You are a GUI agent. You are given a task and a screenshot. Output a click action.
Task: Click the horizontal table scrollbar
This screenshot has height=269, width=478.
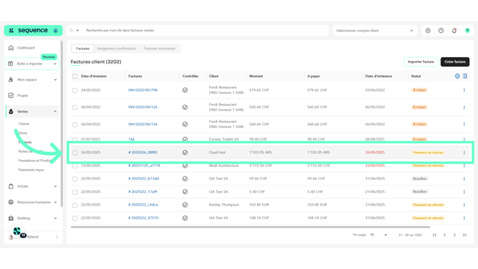coord(250,227)
